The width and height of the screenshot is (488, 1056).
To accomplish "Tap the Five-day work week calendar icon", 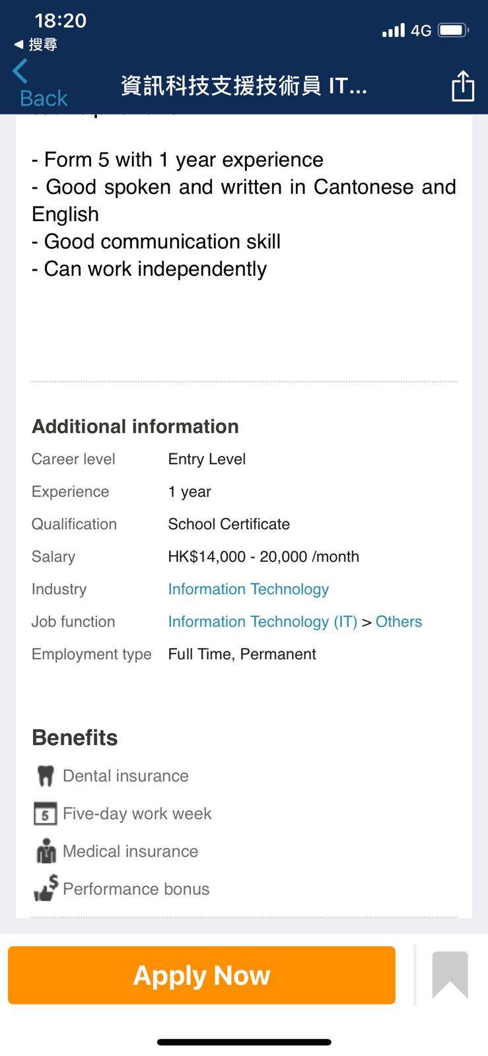I will coord(45,814).
